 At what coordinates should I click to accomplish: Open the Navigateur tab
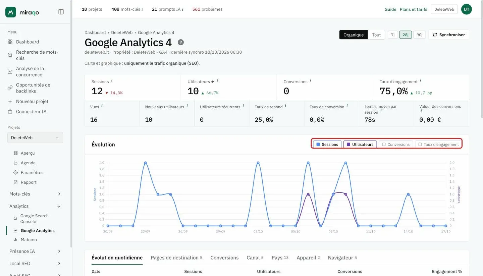[x=342, y=258]
